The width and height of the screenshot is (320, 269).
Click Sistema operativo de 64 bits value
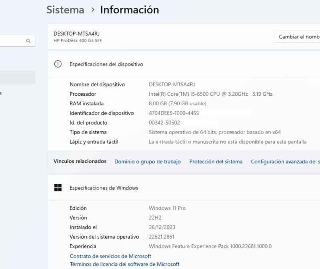215,132
